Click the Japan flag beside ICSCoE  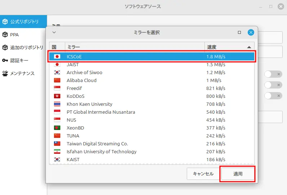click(57, 56)
